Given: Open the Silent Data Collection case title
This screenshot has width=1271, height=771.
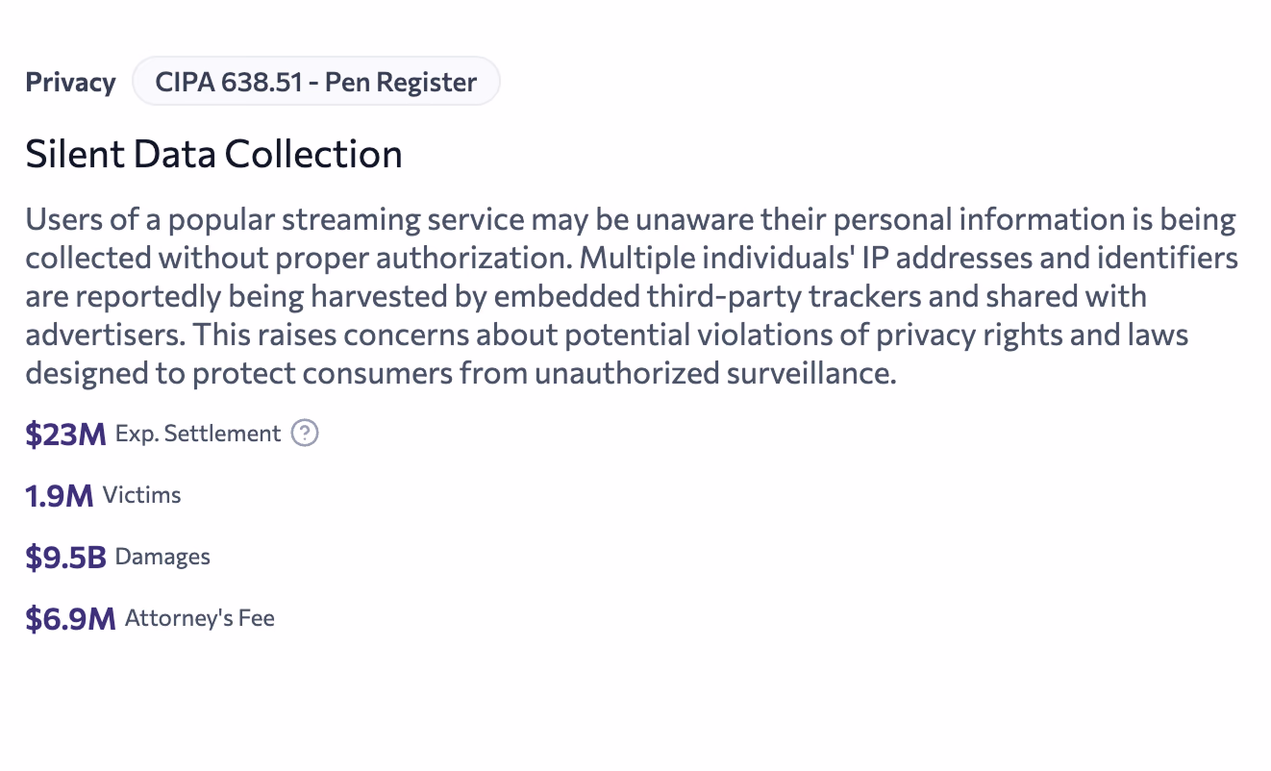Looking at the screenshot, I should (x=213, y=154).
